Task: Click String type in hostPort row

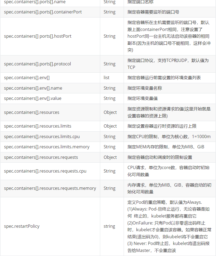Action: [109, 36]
